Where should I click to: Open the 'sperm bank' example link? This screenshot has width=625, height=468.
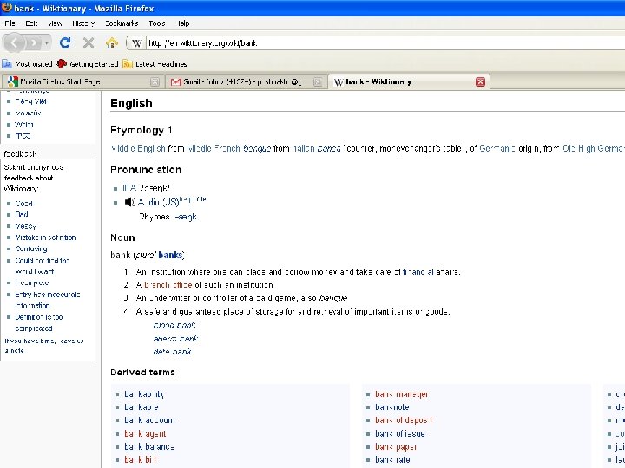coord(175,339)
